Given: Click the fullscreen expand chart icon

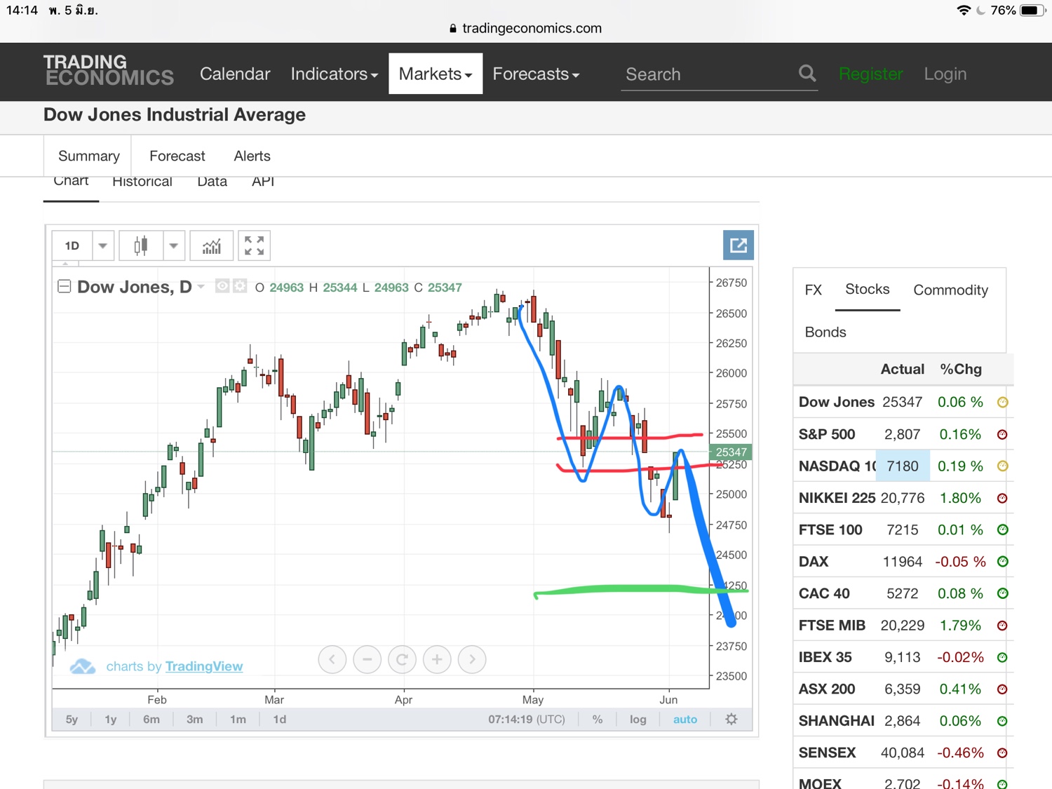Looking at the screenshot, I should [x=254, y=245].
